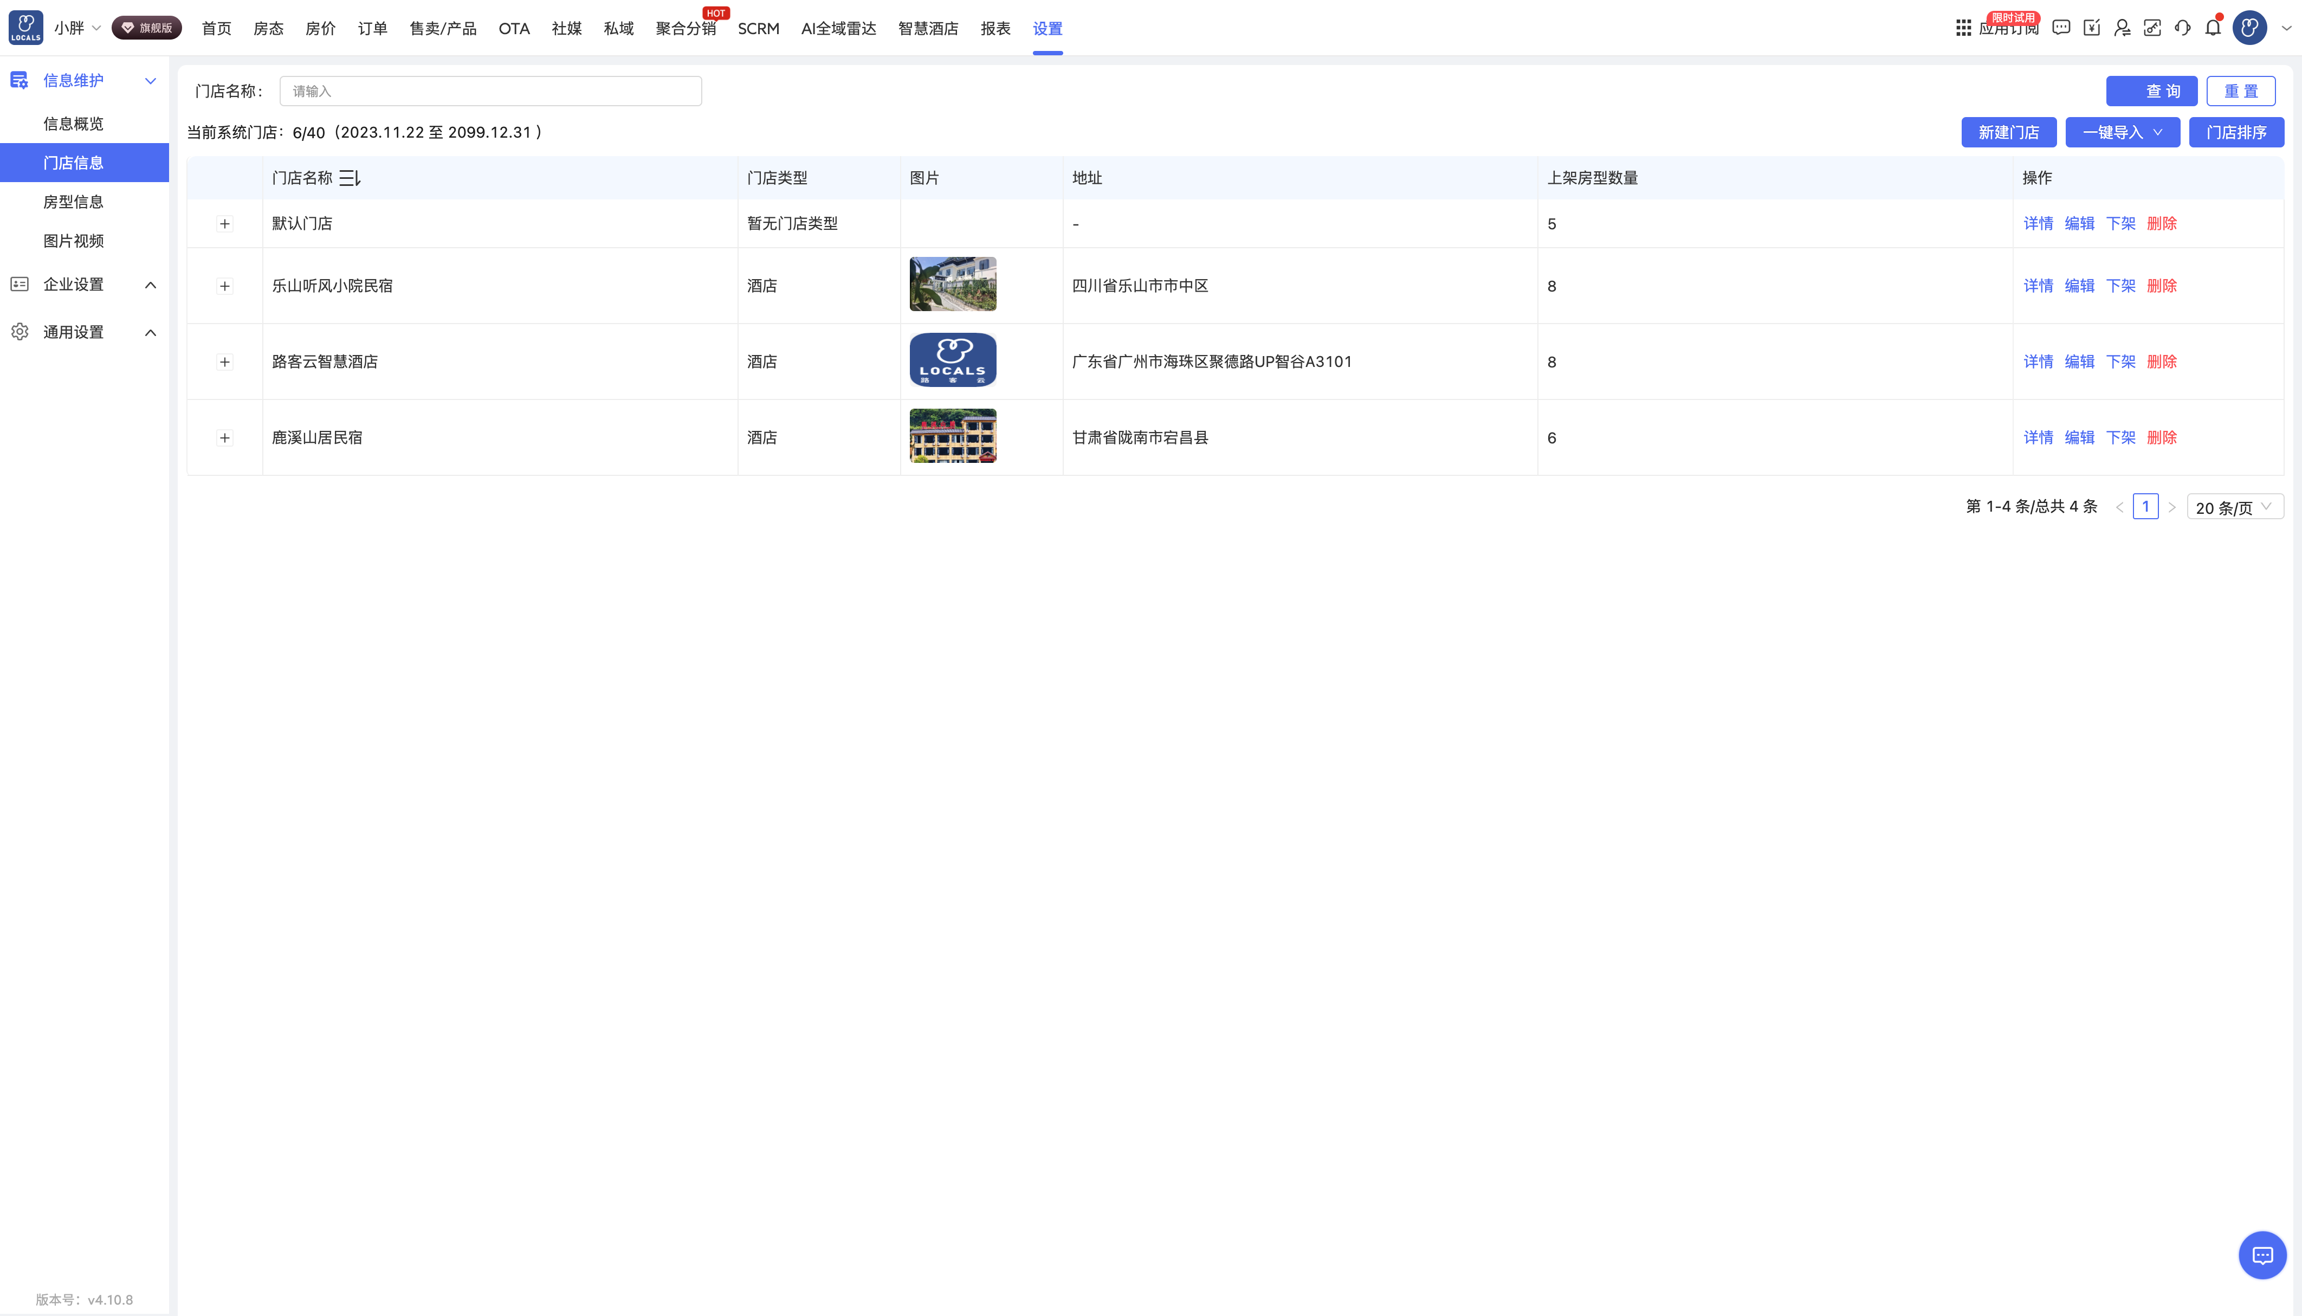Image resolution: width=2302 pixels, height=1316 pixels.
Task: Click the 路客云智慧酒店 thumbnail image
Action: 952,360
